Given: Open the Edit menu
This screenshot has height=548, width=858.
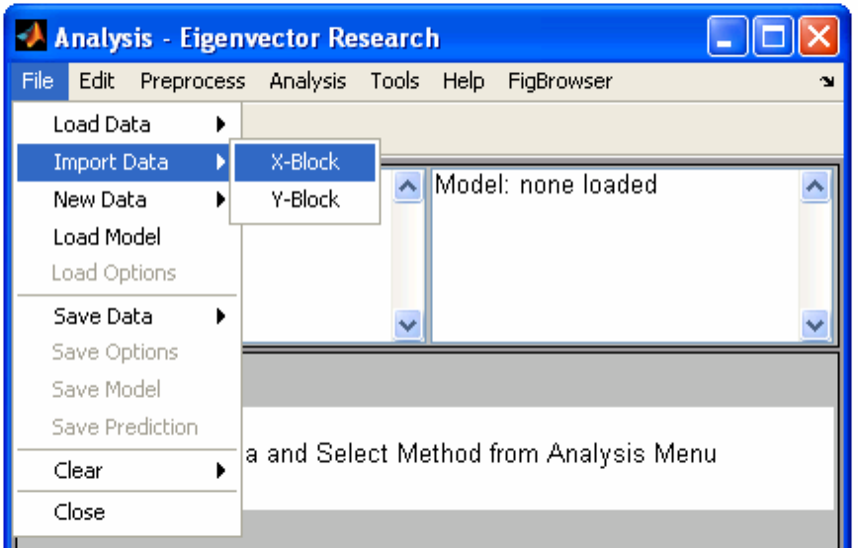Looking at the screenshot, I should 97,81.
